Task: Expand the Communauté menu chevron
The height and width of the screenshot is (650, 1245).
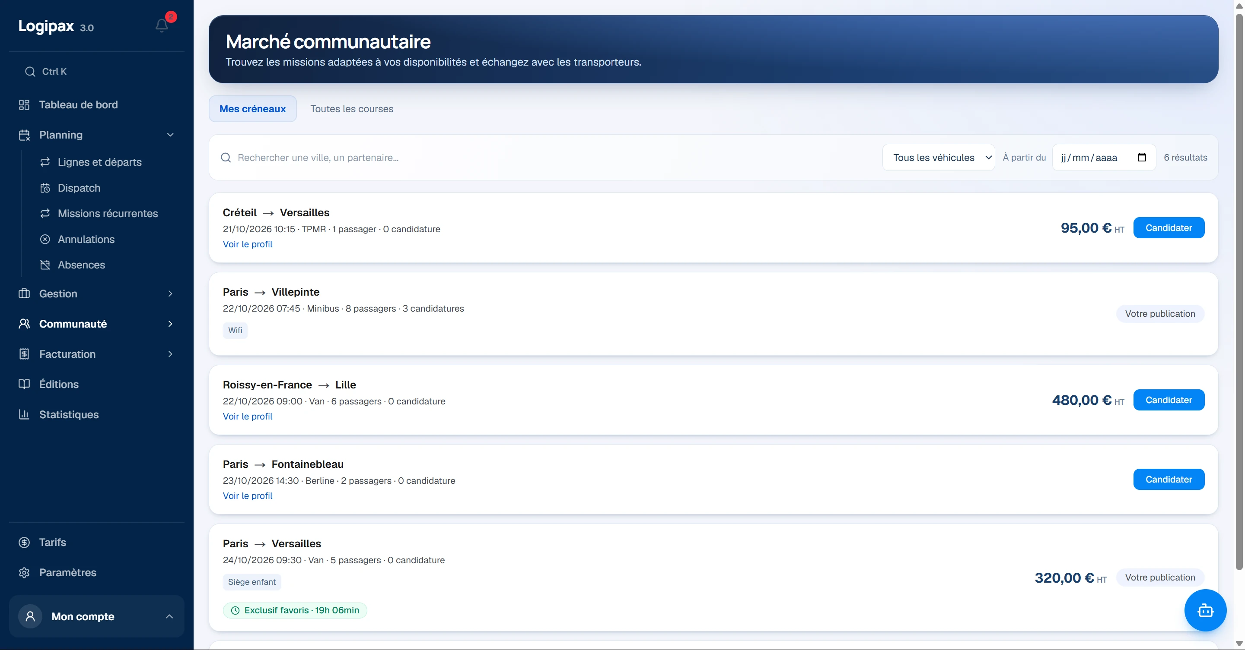Action: pyautogui.click(x=170, y=324)
